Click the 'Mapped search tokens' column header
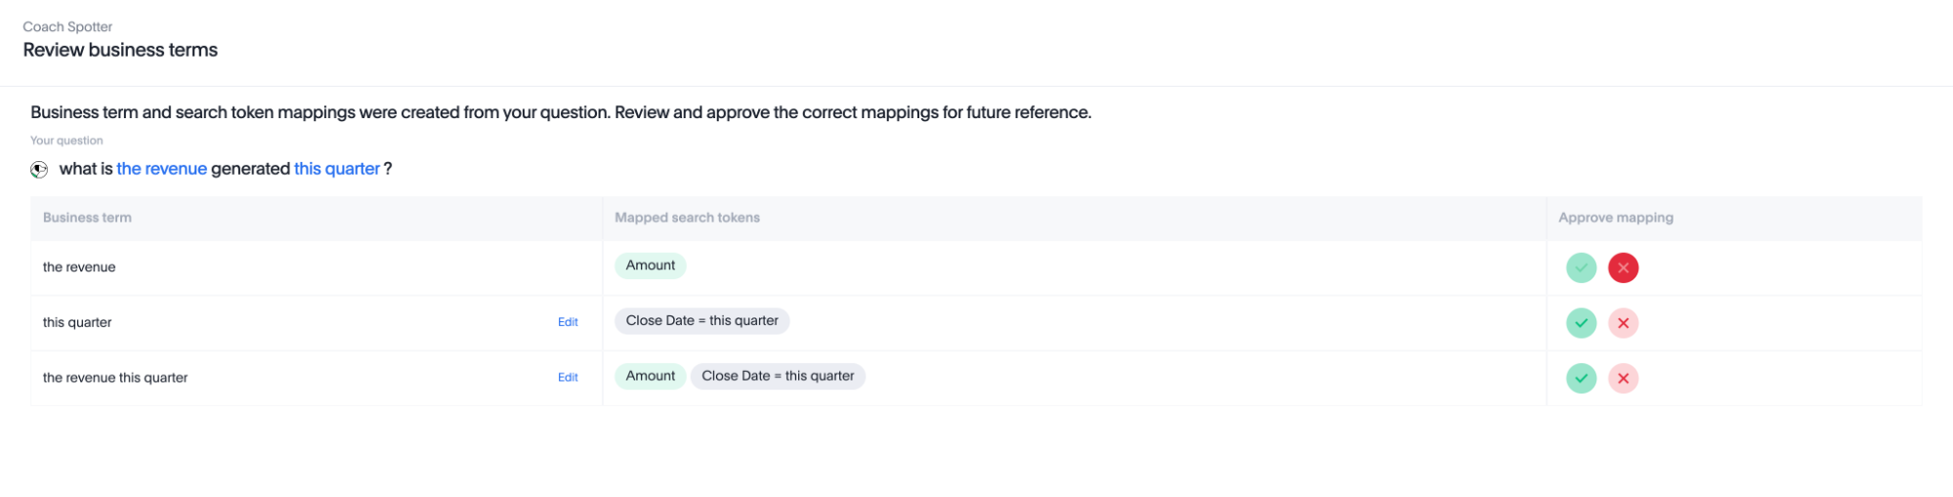The width and height of the screenshot is (1953, 497). coord(687,218)
